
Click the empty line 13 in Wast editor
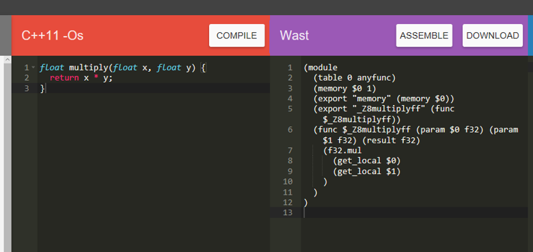415,213
